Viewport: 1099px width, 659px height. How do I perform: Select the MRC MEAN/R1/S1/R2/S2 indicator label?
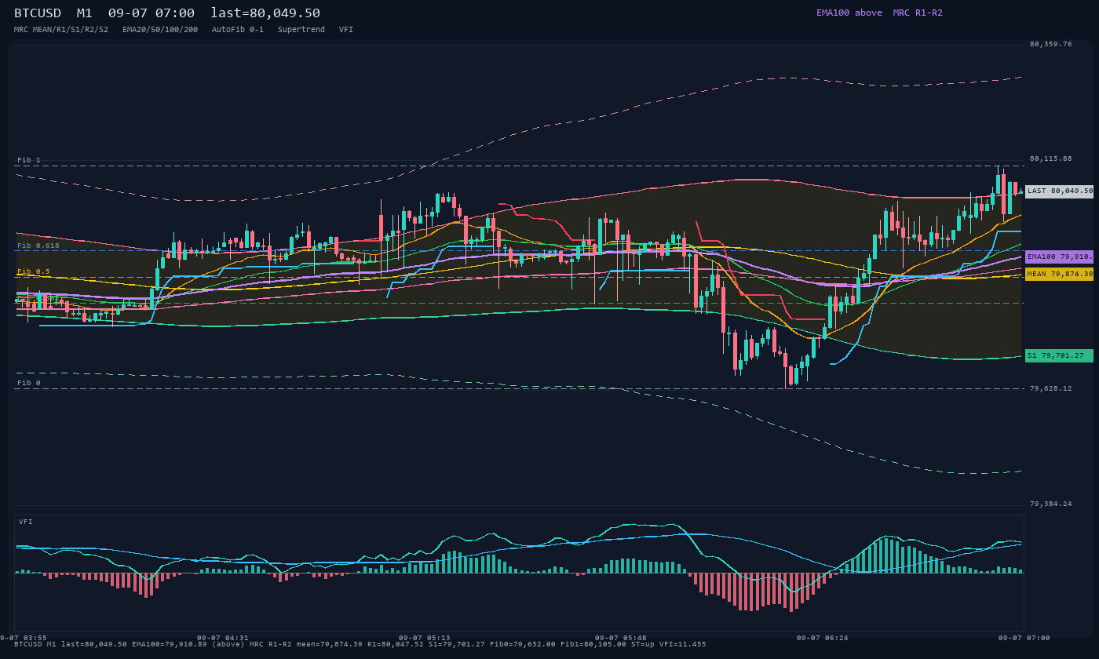coord(61,29)
